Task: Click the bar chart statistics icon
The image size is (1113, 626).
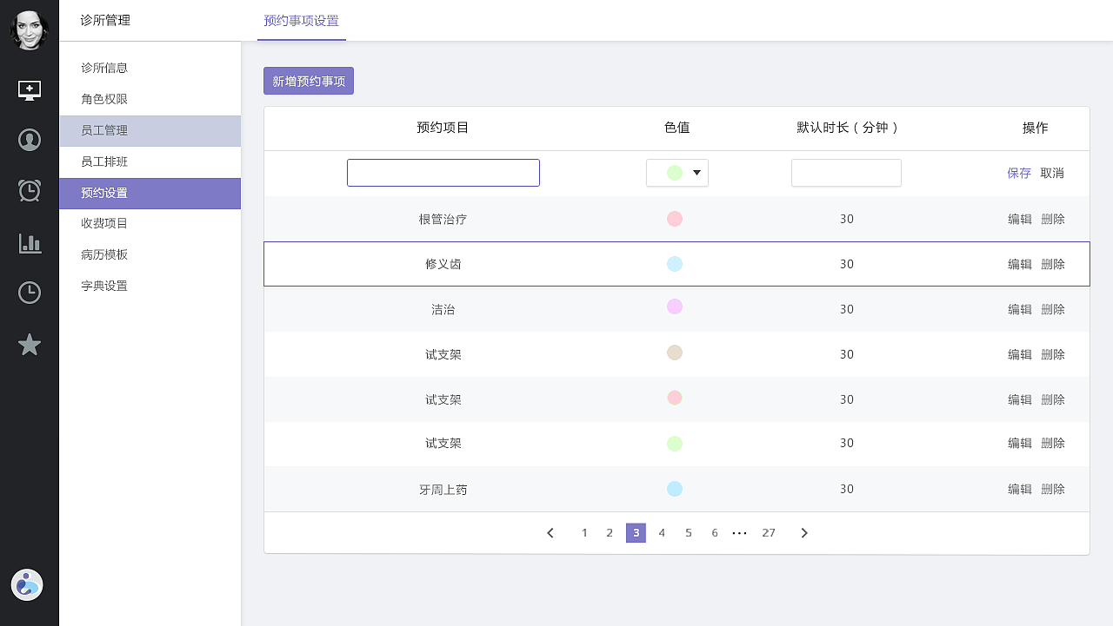Action: [x=30, y=244]
